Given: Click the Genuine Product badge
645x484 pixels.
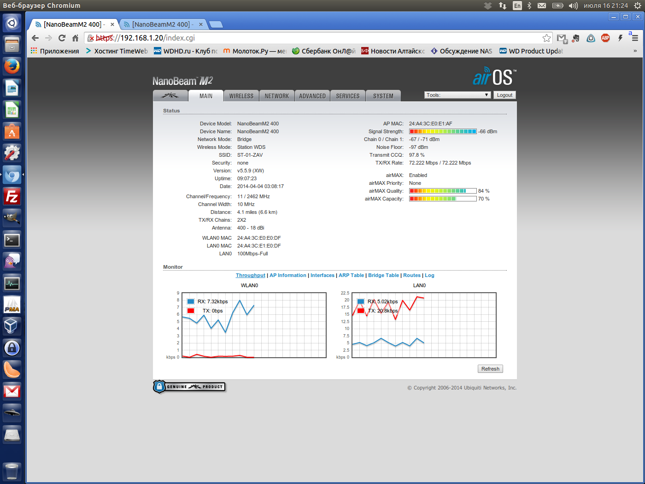Looking at the screenshot, I should 189,387.
